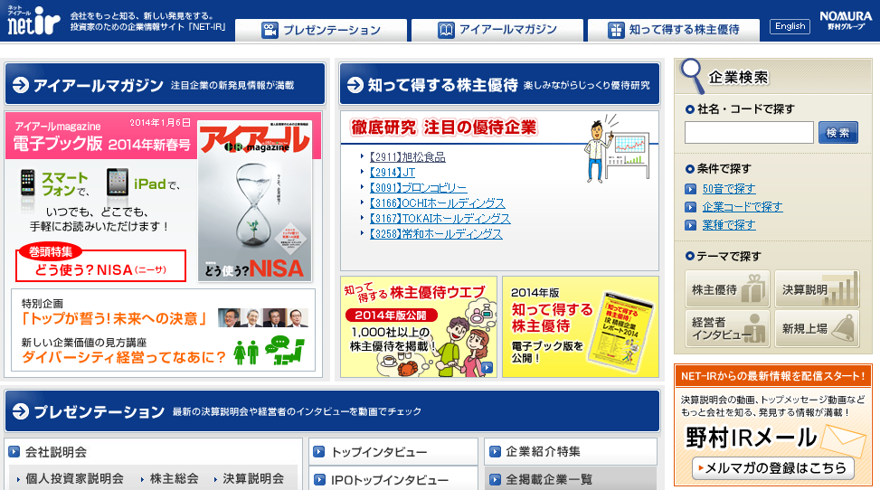
Task: Click the arrow icon beside 全掲載企業一覧
Action: tap(495, 479)
